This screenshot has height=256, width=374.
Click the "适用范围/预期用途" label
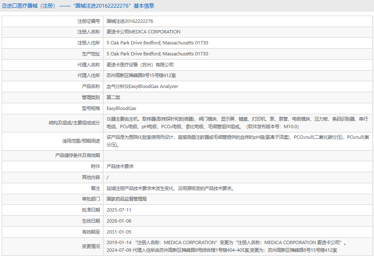coord(81,141)
